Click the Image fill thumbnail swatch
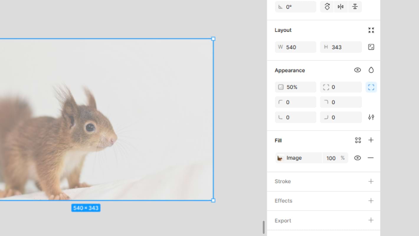 [280, 158]
